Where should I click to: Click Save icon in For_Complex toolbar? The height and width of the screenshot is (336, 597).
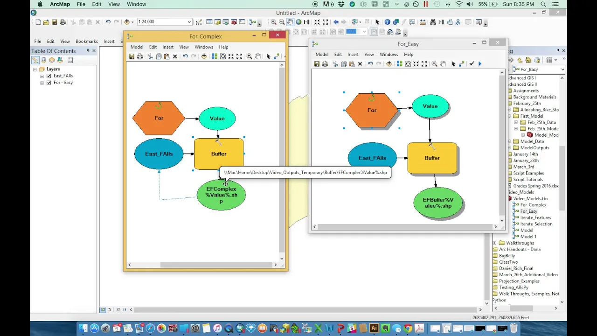coord(132,56)
